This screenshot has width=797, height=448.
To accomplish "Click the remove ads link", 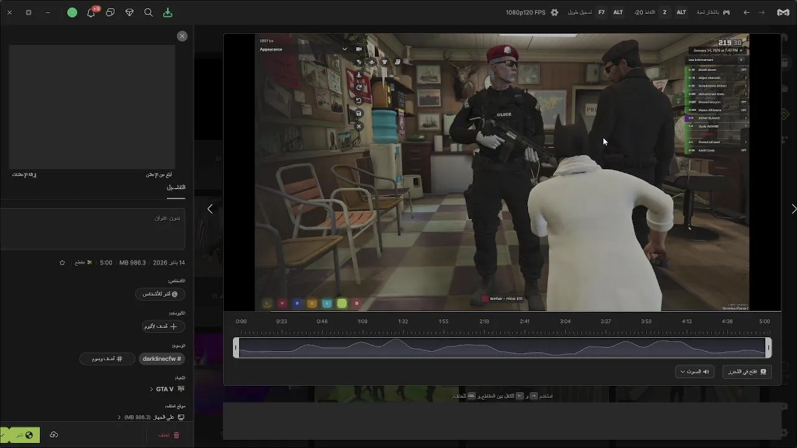I will [24, 175].
